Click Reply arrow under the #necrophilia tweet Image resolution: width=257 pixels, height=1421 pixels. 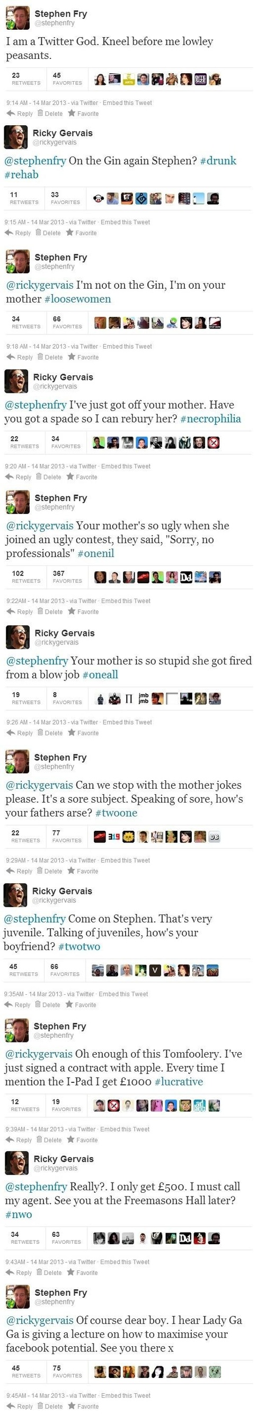point(9,477)
